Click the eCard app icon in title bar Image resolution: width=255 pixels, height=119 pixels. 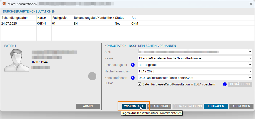pos(4,4)
